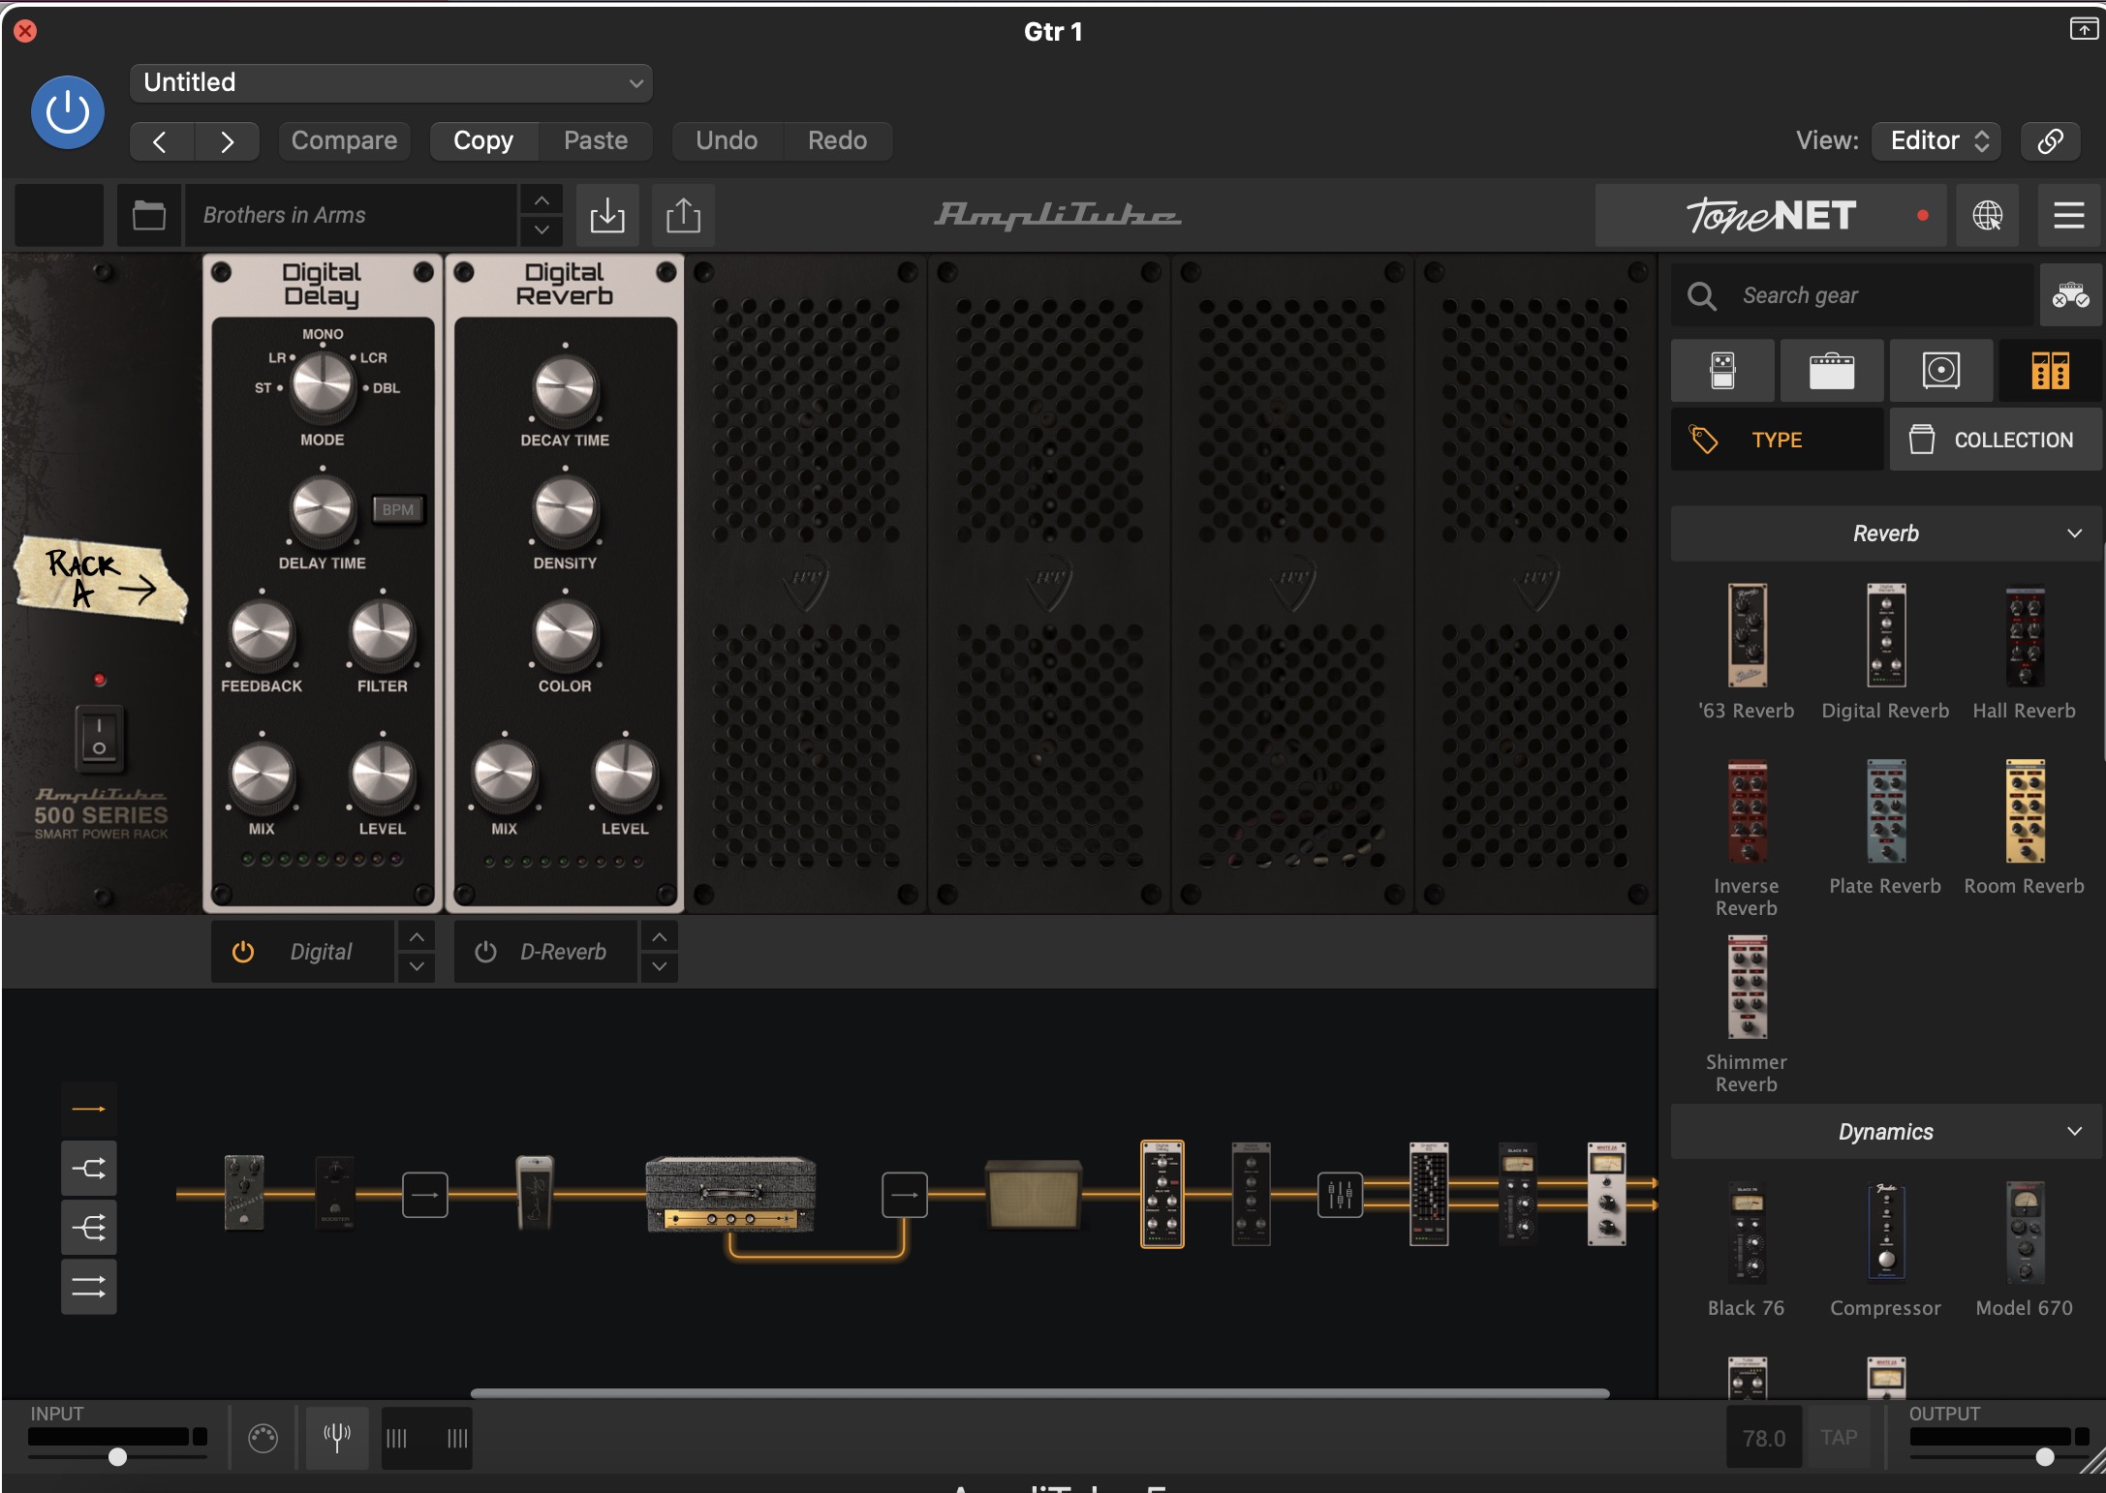
Task: Click down arrow beside D-Reverb slot
Action: 659,966
